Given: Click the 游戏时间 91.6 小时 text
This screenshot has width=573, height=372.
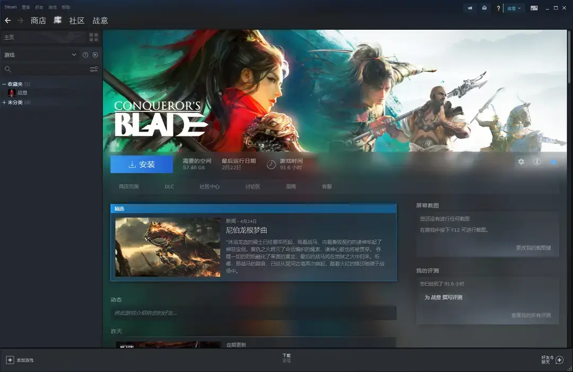Looking at the screenshot, I should tap(291, 164).
